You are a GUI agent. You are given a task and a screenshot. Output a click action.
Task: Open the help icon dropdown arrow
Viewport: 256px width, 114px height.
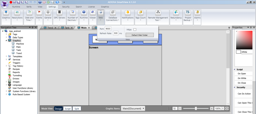tap(60, 2)
